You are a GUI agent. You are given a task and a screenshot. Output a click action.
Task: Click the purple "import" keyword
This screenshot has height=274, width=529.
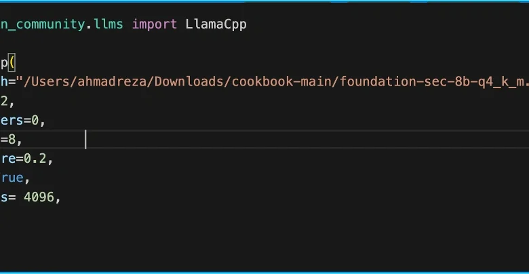pos(155,24)
